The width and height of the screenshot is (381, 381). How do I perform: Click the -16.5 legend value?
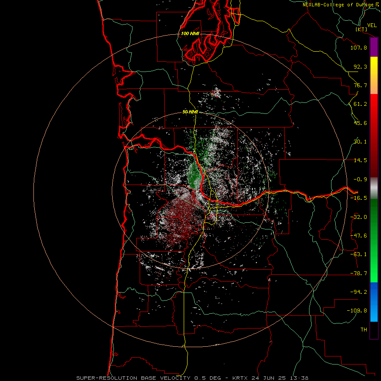[x=359, y=198]
